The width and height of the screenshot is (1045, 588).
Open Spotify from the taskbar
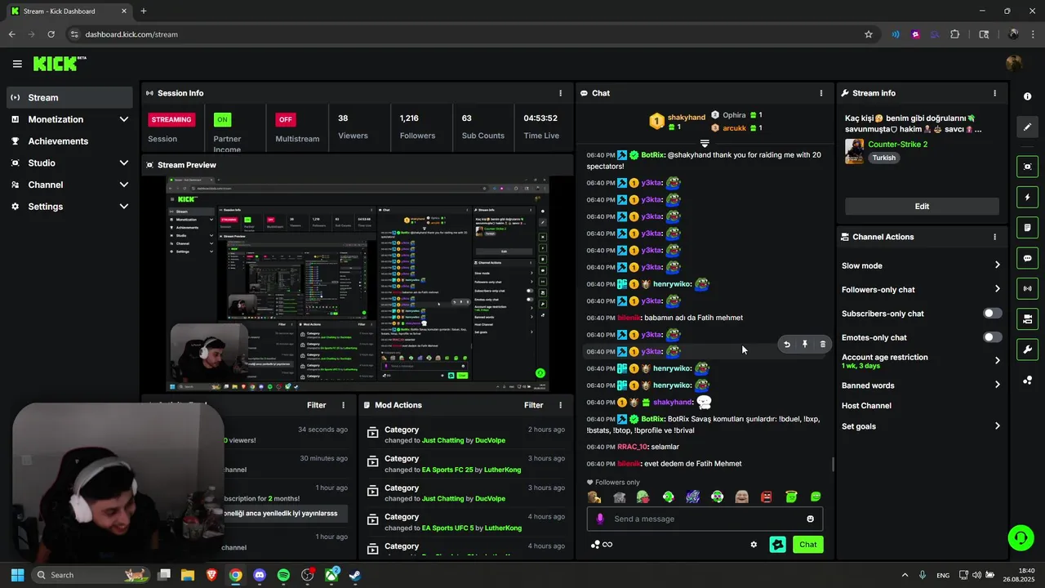[x=283, y=575]
